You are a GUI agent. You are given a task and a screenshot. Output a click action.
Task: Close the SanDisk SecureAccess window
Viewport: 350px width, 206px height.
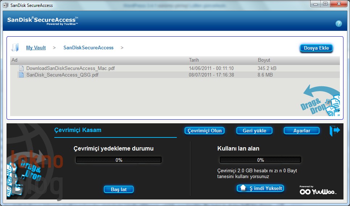339,4
